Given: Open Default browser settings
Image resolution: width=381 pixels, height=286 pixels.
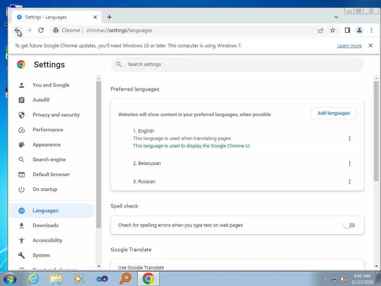Looking at the screenshot, I should [x=51, y=174].
